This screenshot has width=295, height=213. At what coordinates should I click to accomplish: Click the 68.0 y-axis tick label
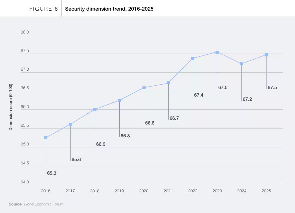pos(25,32)
